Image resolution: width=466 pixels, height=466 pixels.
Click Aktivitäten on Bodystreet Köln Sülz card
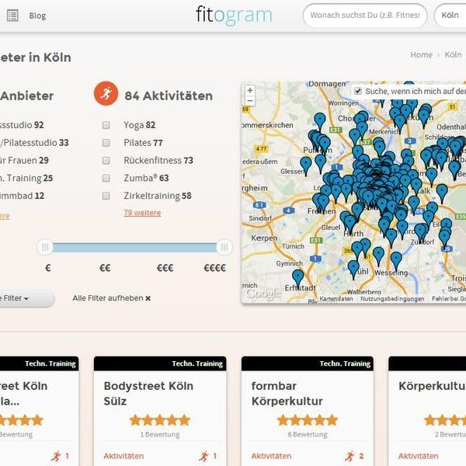[x=123, y=456]
